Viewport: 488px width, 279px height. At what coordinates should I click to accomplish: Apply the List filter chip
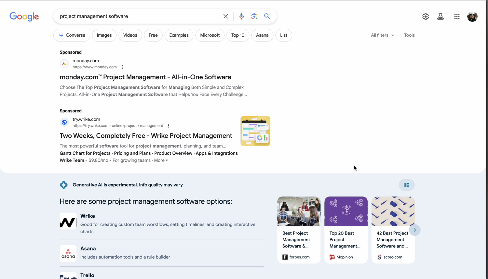tap(284, 35)
